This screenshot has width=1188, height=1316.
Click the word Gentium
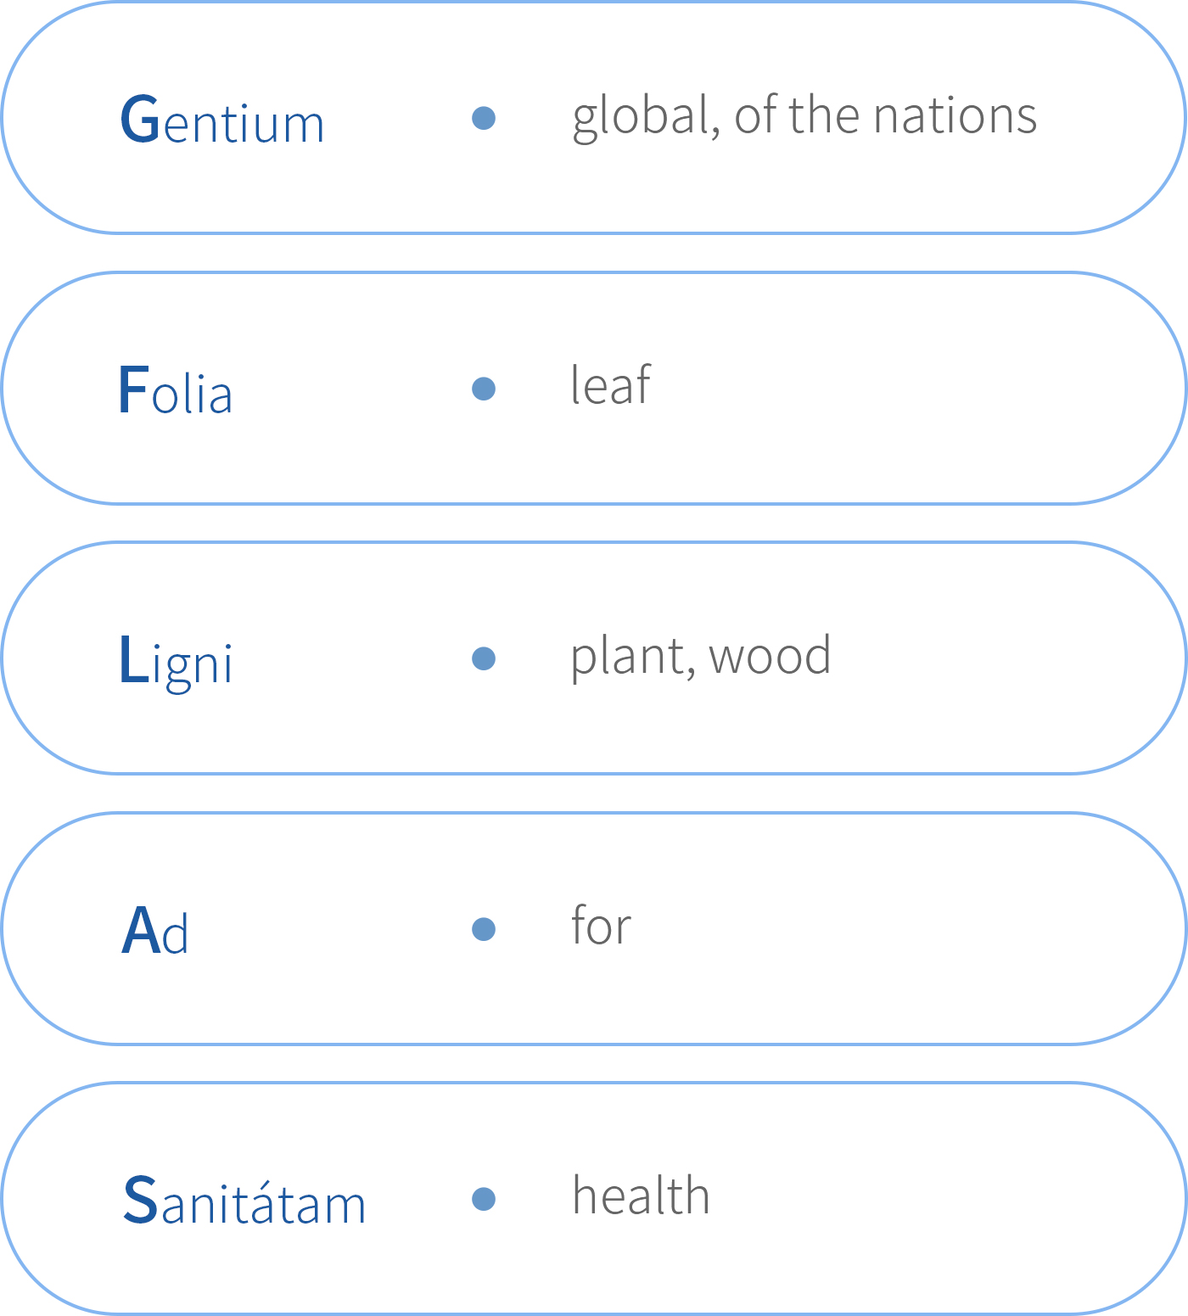click(222, 119)
